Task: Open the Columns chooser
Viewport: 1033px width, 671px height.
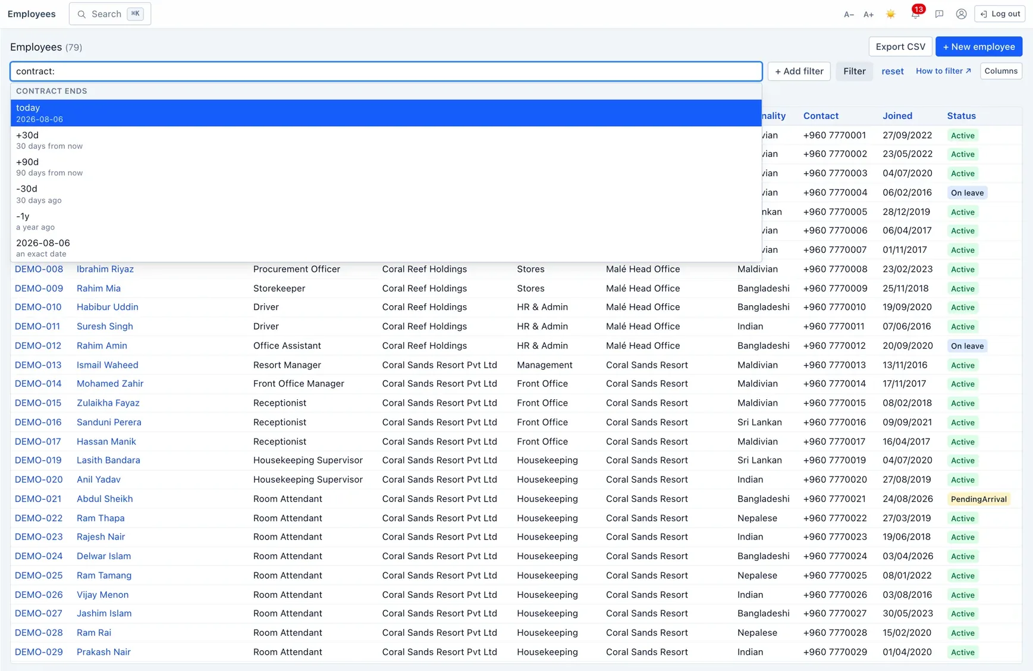Action: [1001, 71]
